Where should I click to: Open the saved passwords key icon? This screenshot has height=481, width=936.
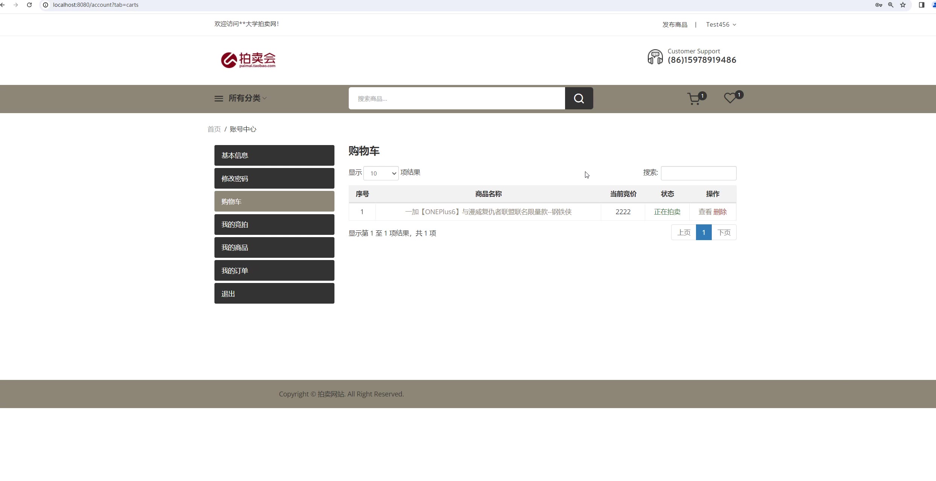point(879,5)
